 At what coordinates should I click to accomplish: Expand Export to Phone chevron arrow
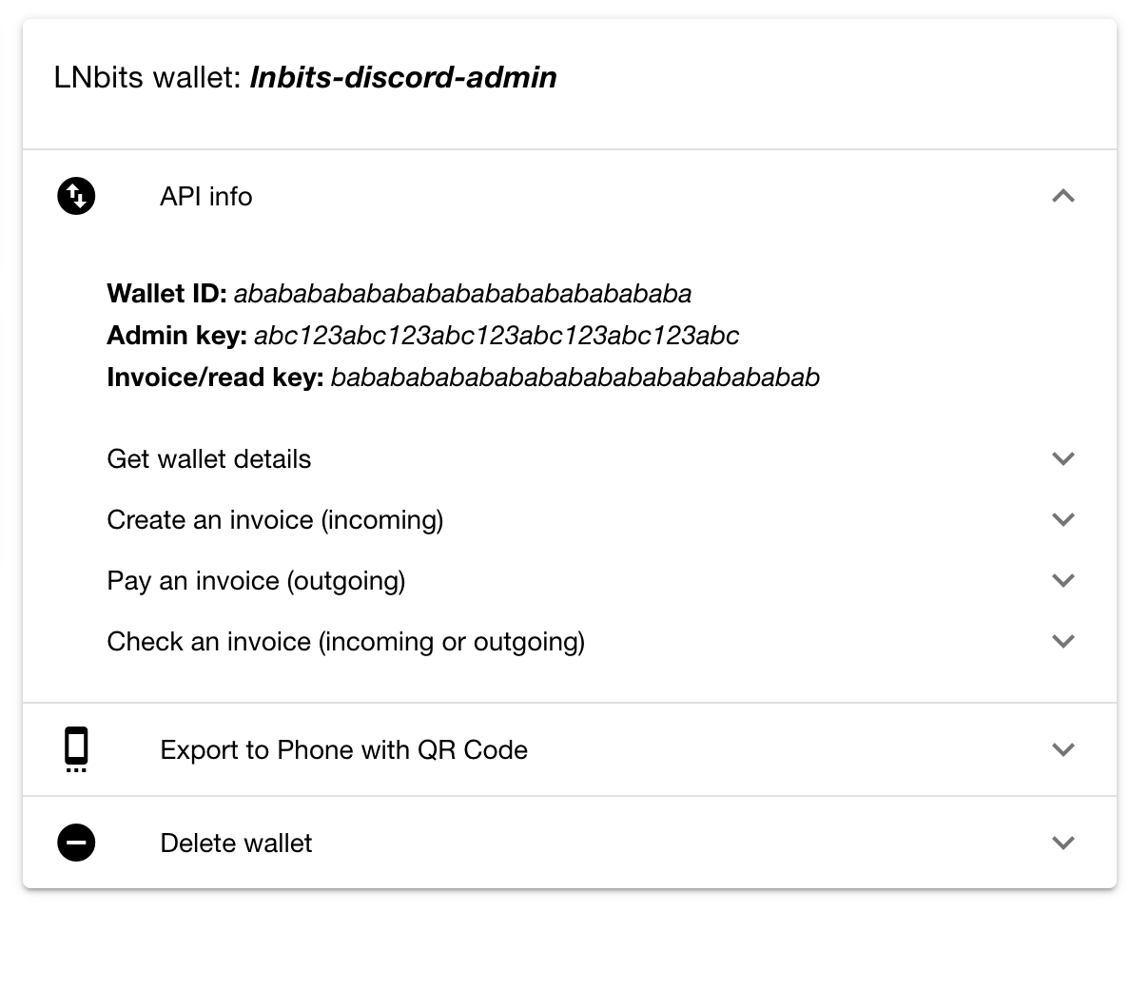pos(1063,749)
